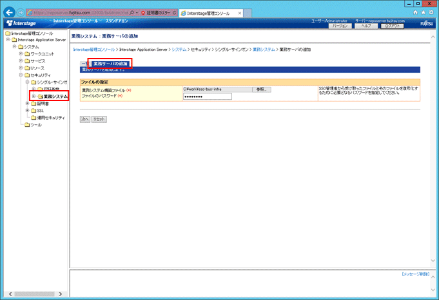This screenshot has width=439, height=300.
Task: Click the 参照 browse button
Action: click(x=262, y=89)
